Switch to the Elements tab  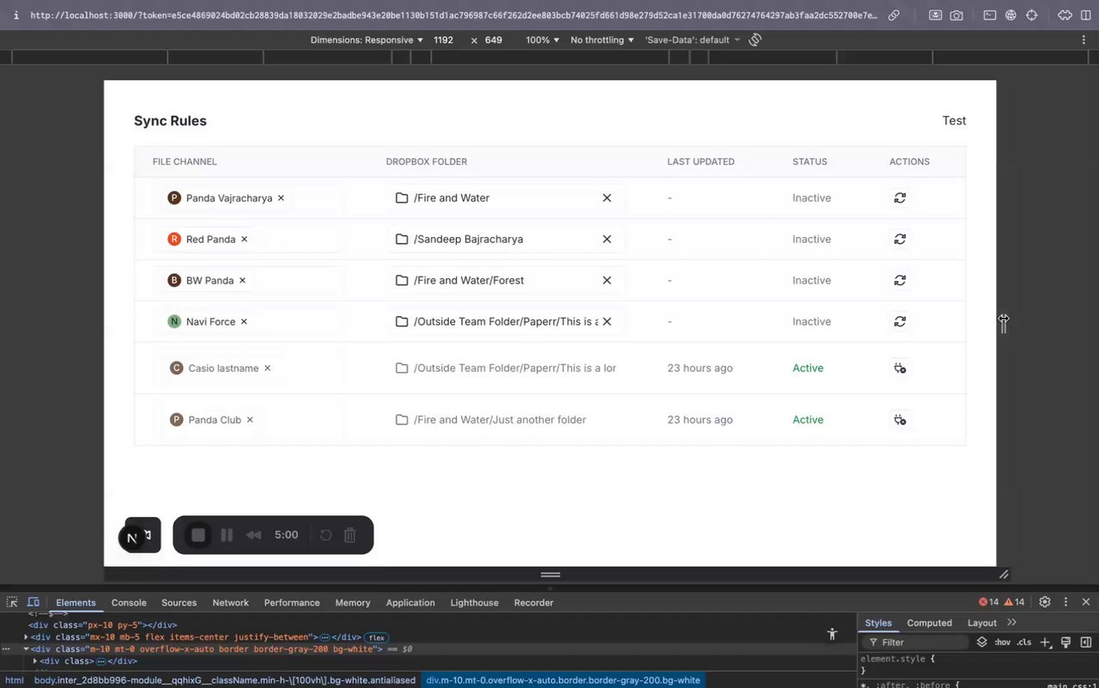76,603
